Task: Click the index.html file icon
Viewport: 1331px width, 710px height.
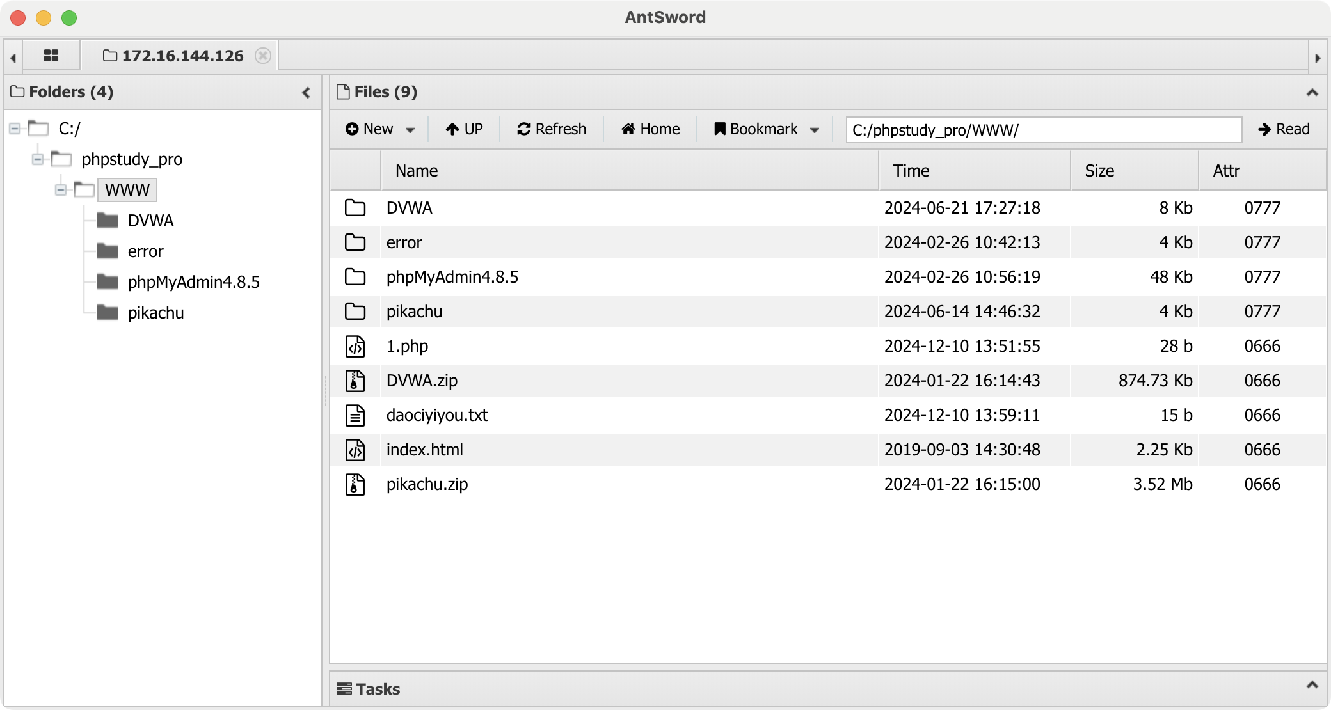Action: [x=355, y=450]
